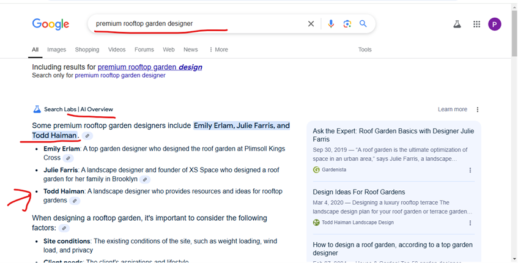This screenshot has width=518, height=263.
Task: Click the Emily Erlam bold name
Action: (x=62, y=149)
